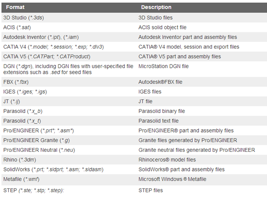Select the JT (*.ij) format cell

click(12, 101)
